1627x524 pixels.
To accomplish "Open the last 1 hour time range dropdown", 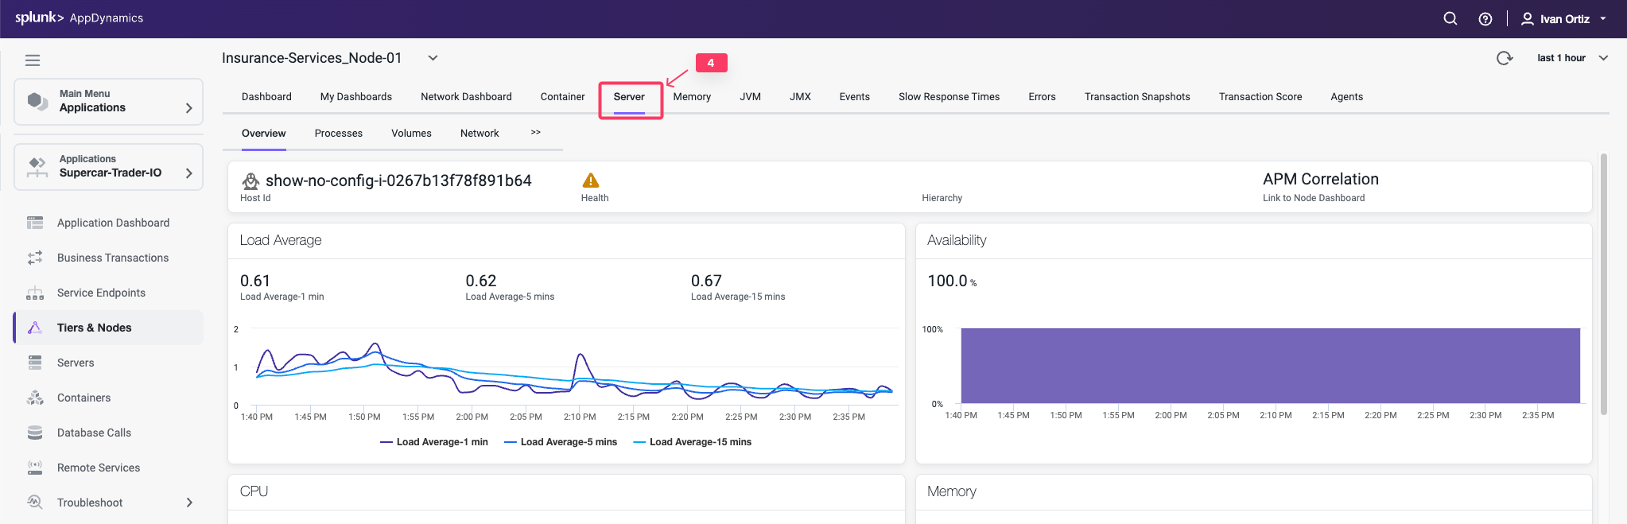I will [x=1573, y=58].
